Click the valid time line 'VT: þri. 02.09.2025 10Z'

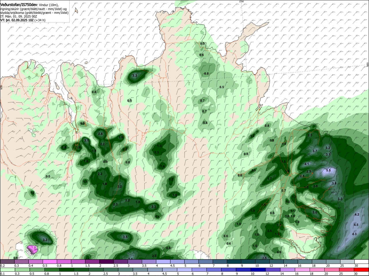(17, 20)
